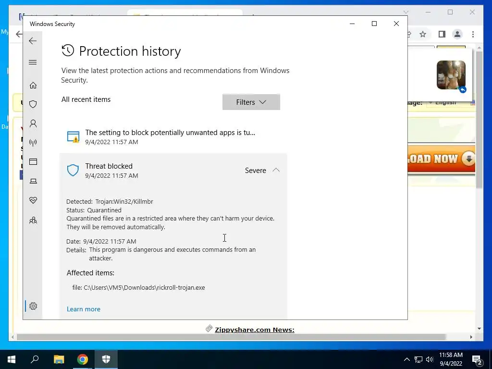492x369 pixels.
Task: Bookmark the page with Chrome star icon
Action: (423, 34)
